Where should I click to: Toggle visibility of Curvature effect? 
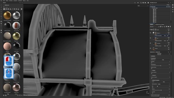click(156, 46)
